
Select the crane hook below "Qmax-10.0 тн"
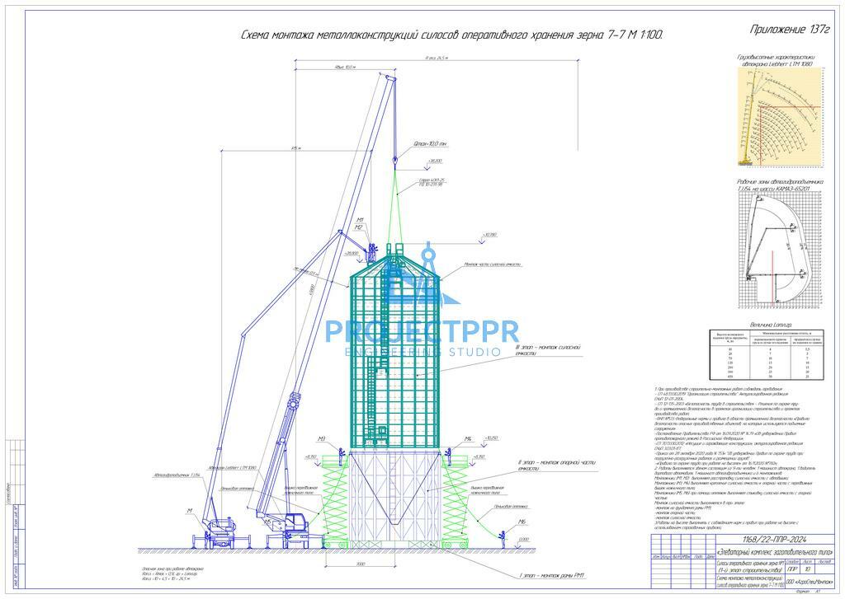pos(395,156)
